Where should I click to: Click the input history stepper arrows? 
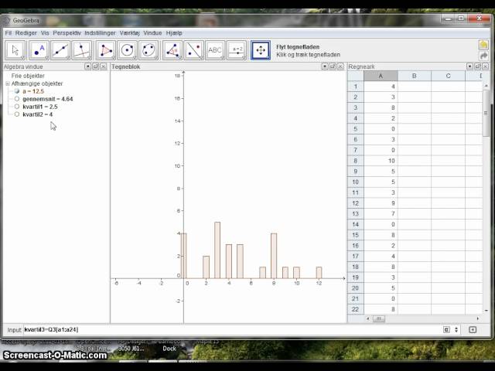(456, 330)
